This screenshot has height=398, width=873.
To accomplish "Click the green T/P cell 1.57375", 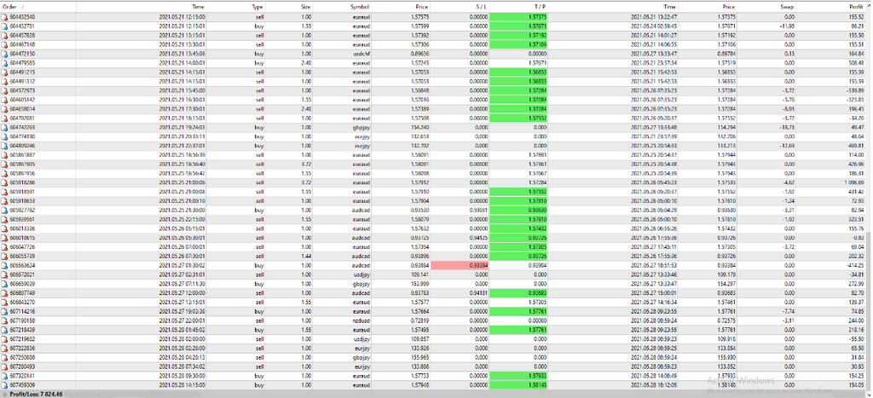I will tap(519, 17).
